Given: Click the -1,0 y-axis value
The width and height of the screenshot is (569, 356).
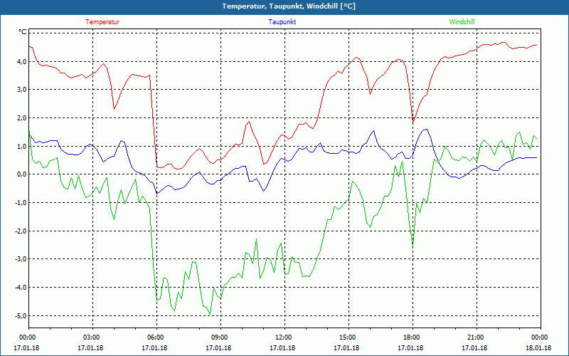Looking at the screenshot, I should point(21,202).
